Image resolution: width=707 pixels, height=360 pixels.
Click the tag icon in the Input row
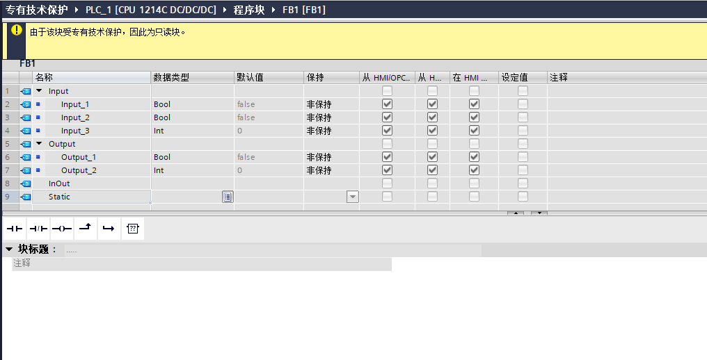[x=26, y=91]
